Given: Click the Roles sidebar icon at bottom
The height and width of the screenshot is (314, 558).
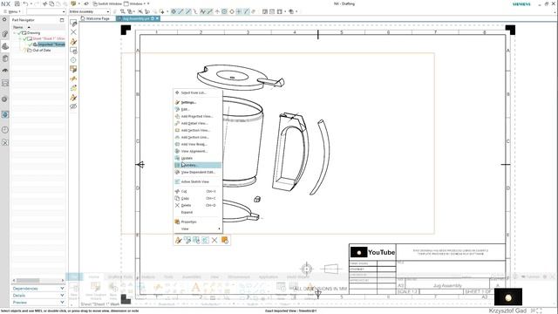Looking at the screenshot, I should (5, 142).
